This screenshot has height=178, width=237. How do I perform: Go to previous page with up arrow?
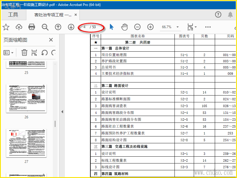point(58,27)
